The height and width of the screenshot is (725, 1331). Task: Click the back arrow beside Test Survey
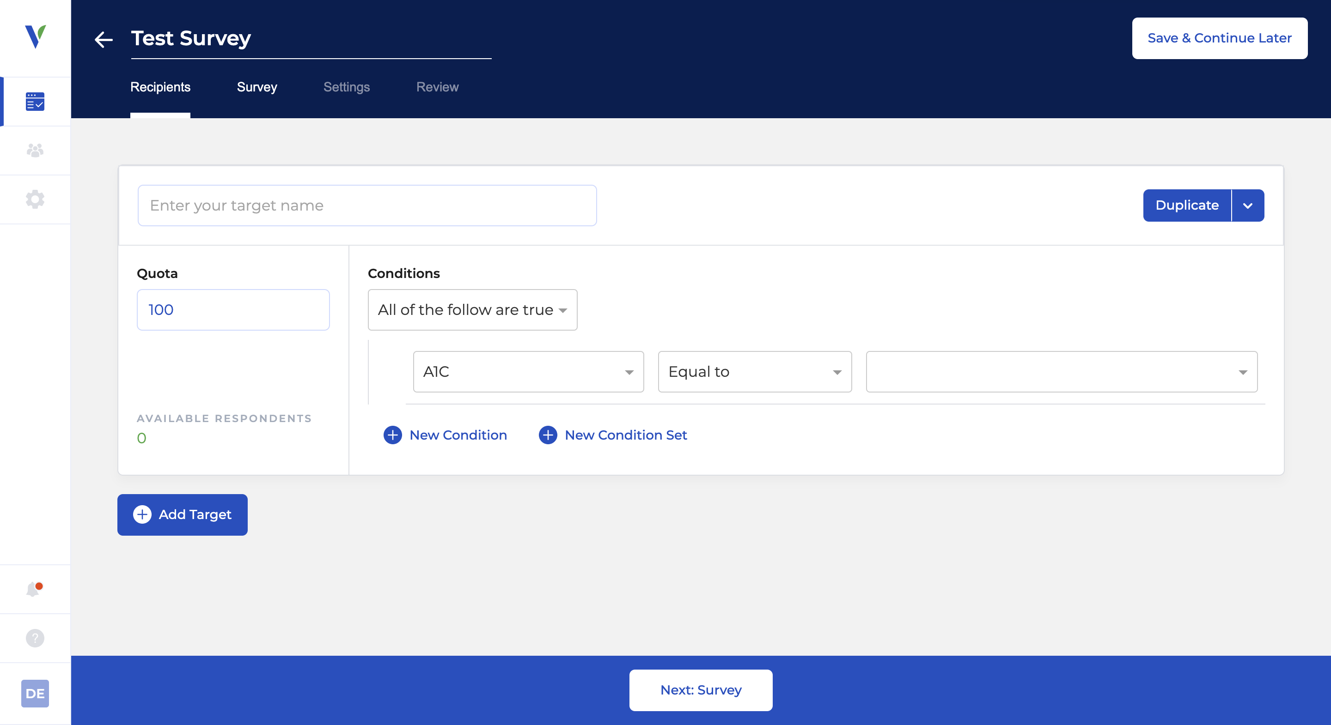pyautogui.click(x=104, y=39)
